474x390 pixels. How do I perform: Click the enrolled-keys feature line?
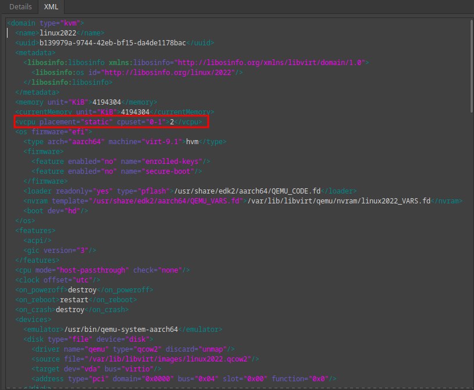(x=120, y=162)
